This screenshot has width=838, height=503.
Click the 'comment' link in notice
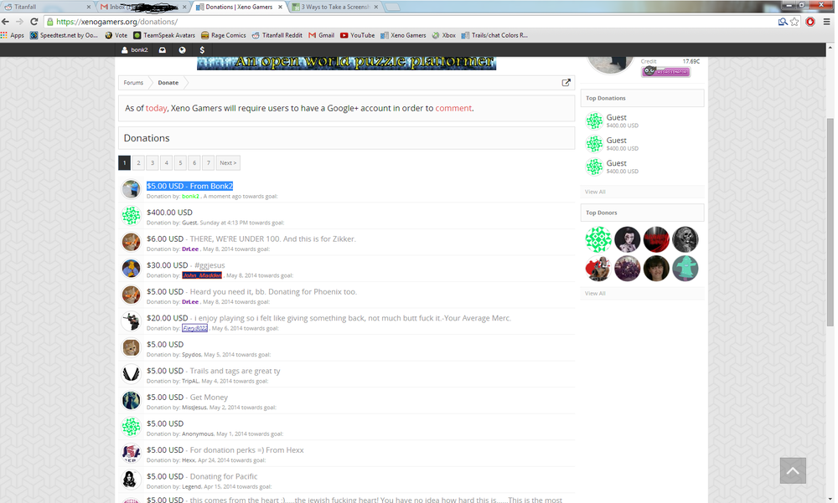[x=453, y=109]
